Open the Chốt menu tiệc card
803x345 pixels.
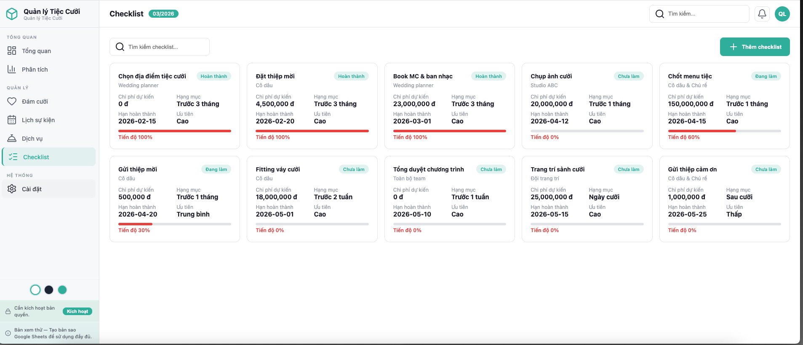(x=724, y=106)
